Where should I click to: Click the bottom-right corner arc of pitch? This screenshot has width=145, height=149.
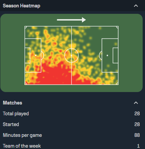click(x=117, y=84)
